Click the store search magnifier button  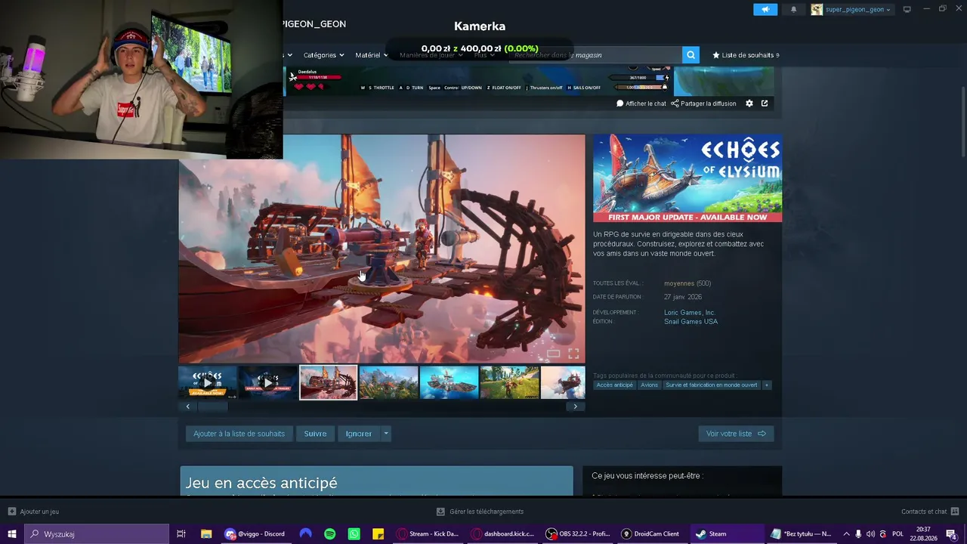point(690,54)
